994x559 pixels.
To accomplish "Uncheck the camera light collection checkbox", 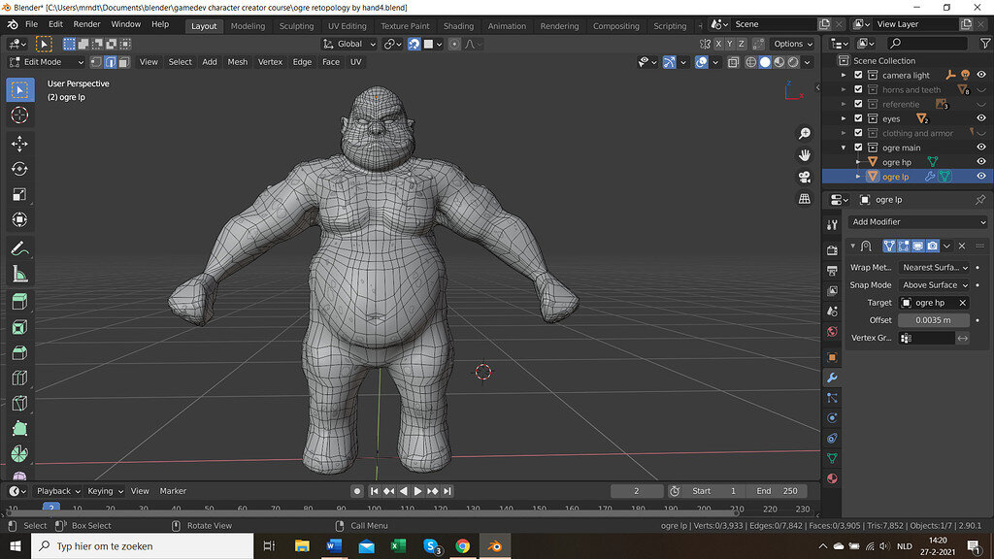I will (x=858, y=75).
